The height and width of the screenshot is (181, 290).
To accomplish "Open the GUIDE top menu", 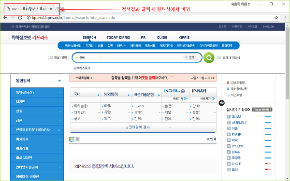I will pyautogui.click(x=162, y=38).
